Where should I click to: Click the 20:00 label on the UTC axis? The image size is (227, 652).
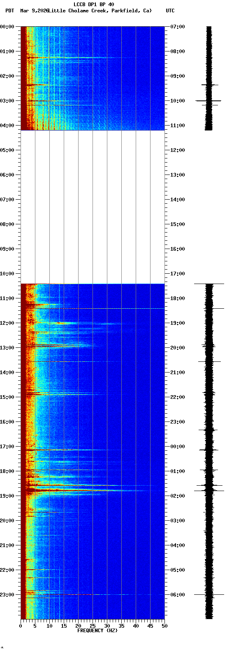pos(178,347)
